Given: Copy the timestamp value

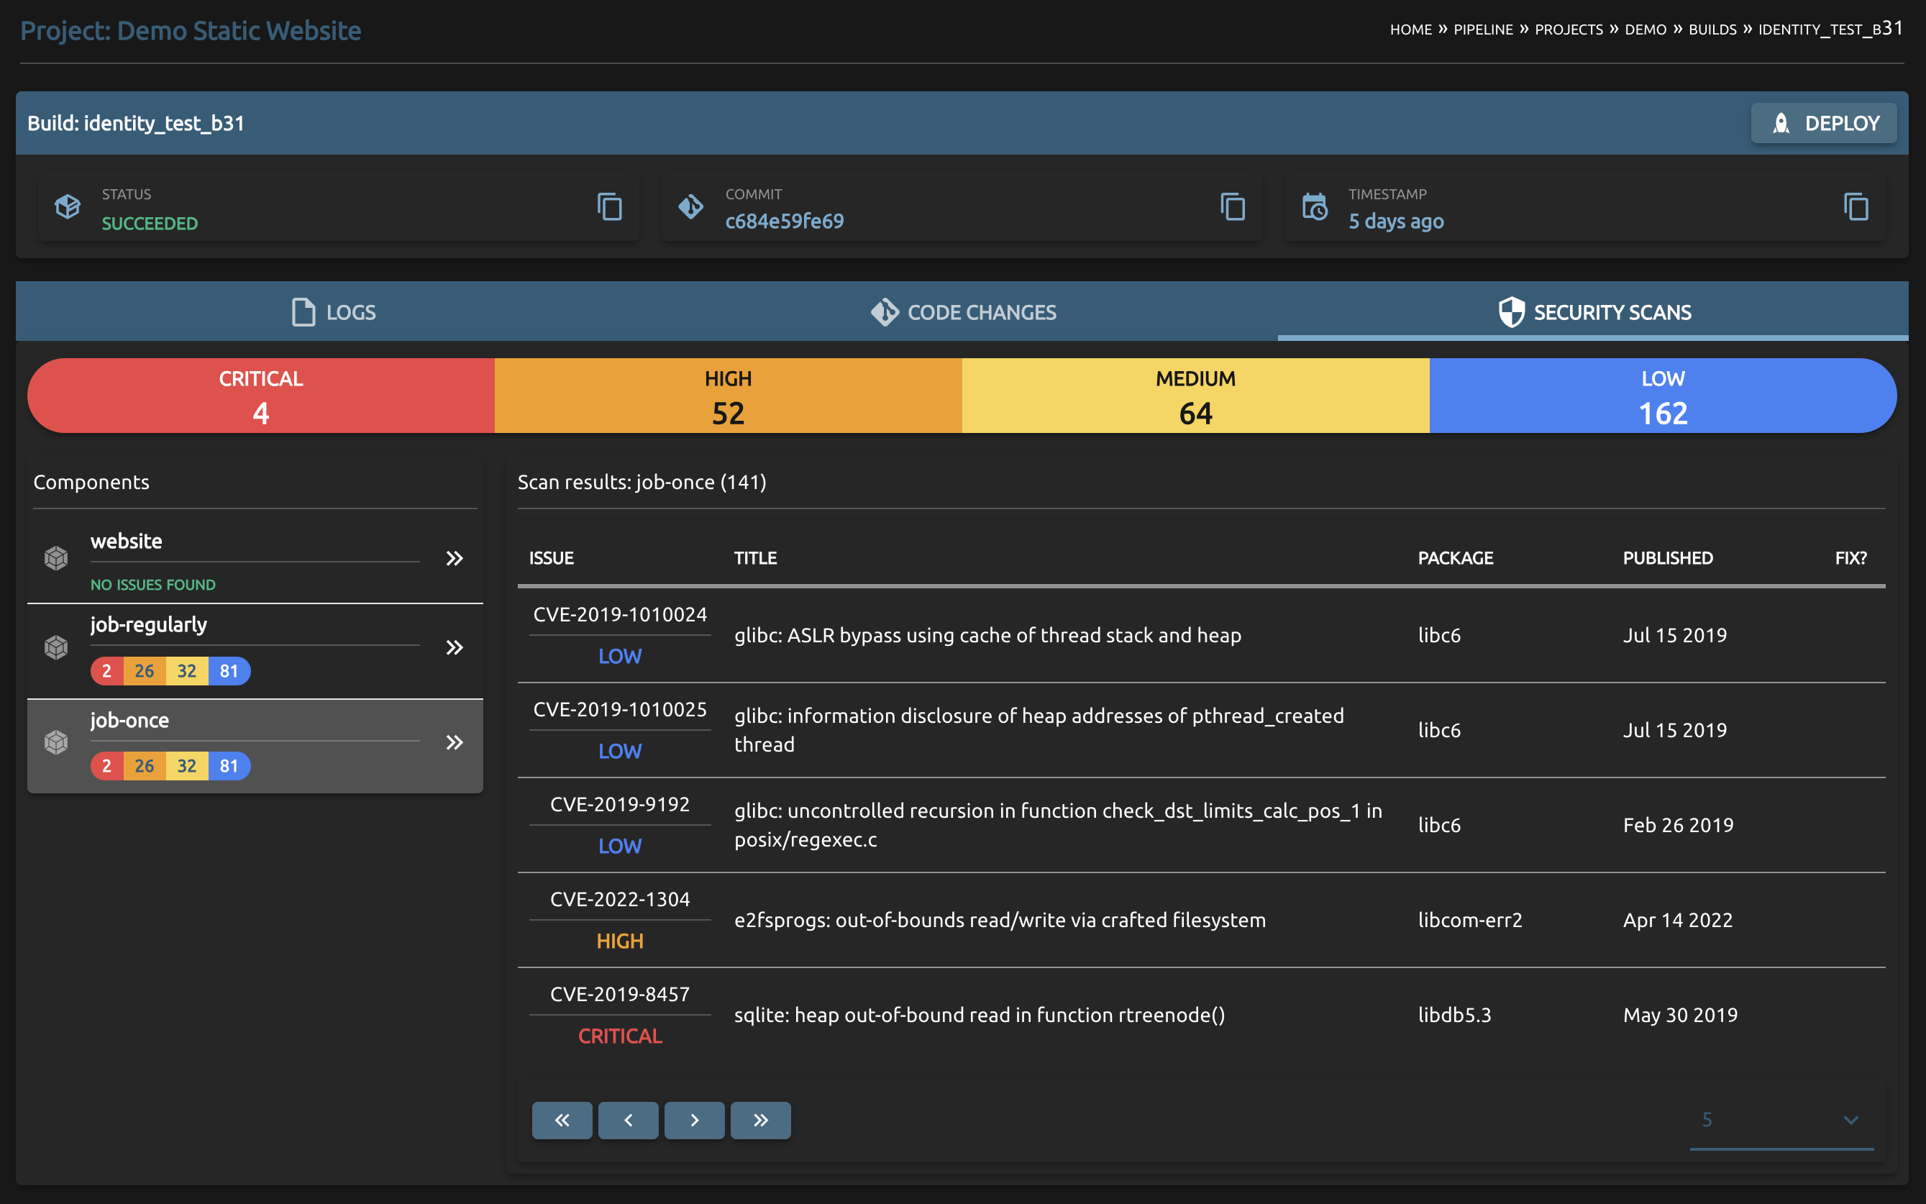Looking at the screenshot, I should click(x=1855, y=207).
